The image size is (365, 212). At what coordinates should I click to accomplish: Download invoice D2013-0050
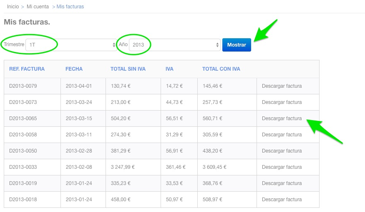[282, 151]
